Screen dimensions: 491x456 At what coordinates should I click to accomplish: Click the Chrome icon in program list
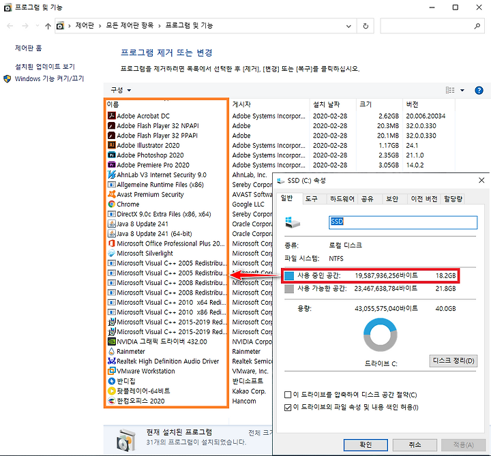click(111, 204)
